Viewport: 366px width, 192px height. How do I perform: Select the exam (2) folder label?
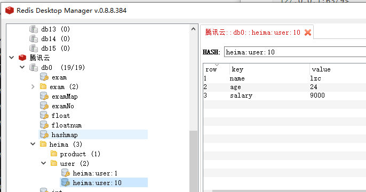pyautogui.click(x=64, y=87)
